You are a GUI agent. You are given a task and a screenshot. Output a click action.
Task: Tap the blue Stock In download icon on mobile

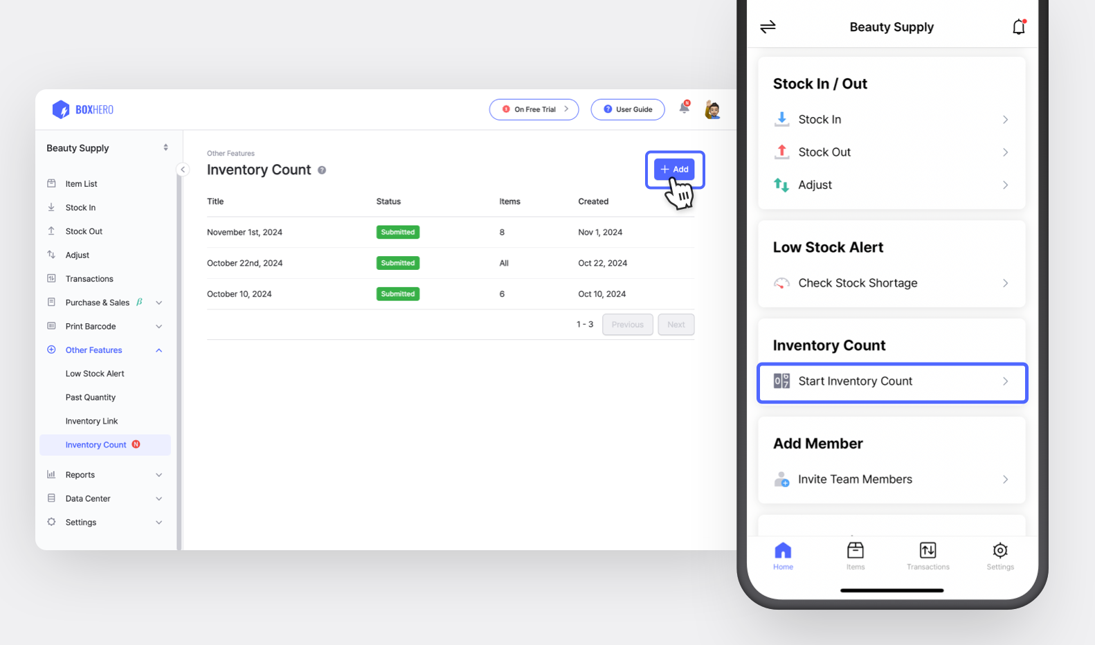click(x=781, y=119)
